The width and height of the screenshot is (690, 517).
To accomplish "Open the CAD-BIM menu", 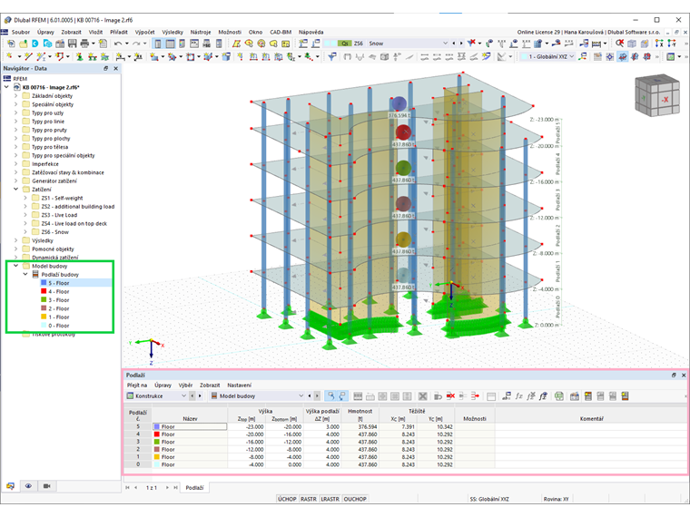I will (x=281, y=32).
